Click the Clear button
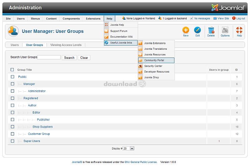This screenshot has height=167, width=250. 84,58
